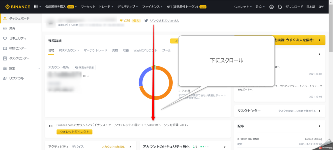This screenshot has width=333, height=150.
Task: Select the WazirXアカウント tab
Action: [145, 51]
